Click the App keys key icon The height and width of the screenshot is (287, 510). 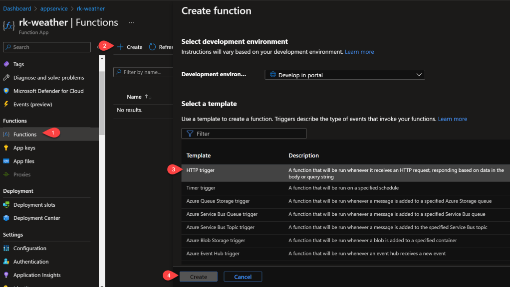pyautogui.click(x=6, y=148)
